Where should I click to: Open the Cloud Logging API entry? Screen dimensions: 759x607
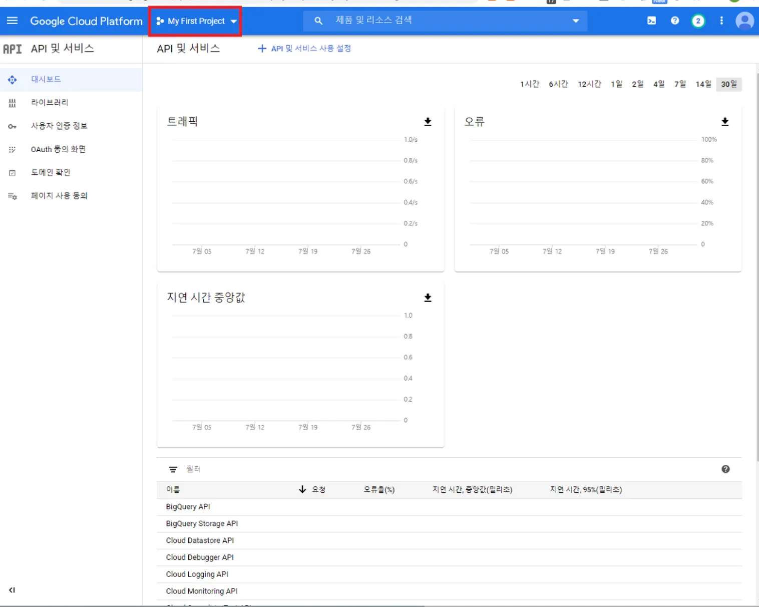197,574
